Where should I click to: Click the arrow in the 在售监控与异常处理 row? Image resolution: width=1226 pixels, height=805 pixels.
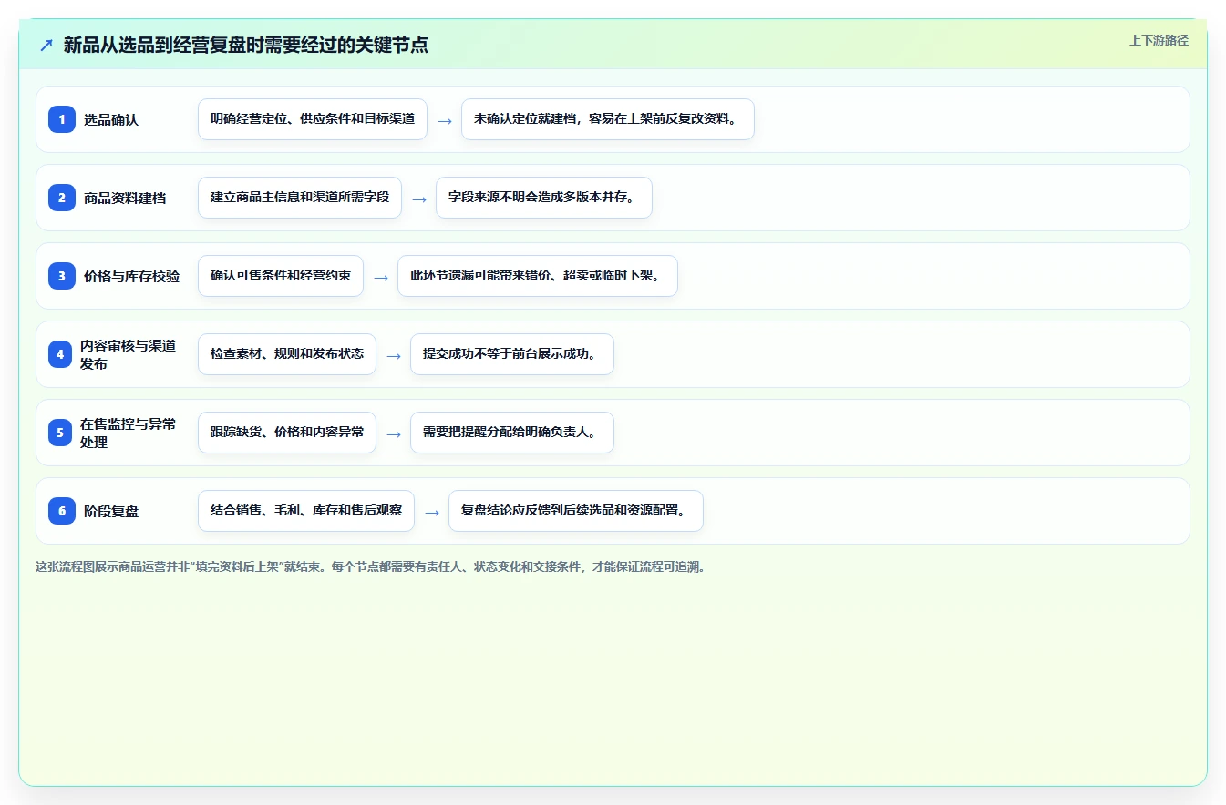[x=394, y=433]
